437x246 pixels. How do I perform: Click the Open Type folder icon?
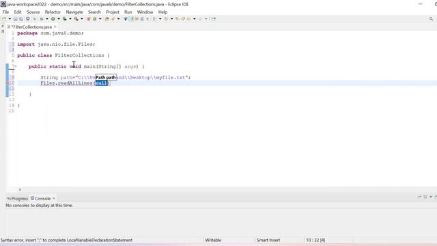(107, 19)
